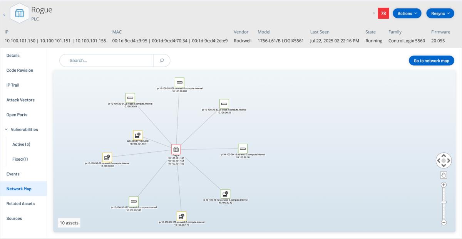Select the 10.100.20.42 asset node
The width and height of the screenshot is (462, 239).
click(x=225, y=193)
